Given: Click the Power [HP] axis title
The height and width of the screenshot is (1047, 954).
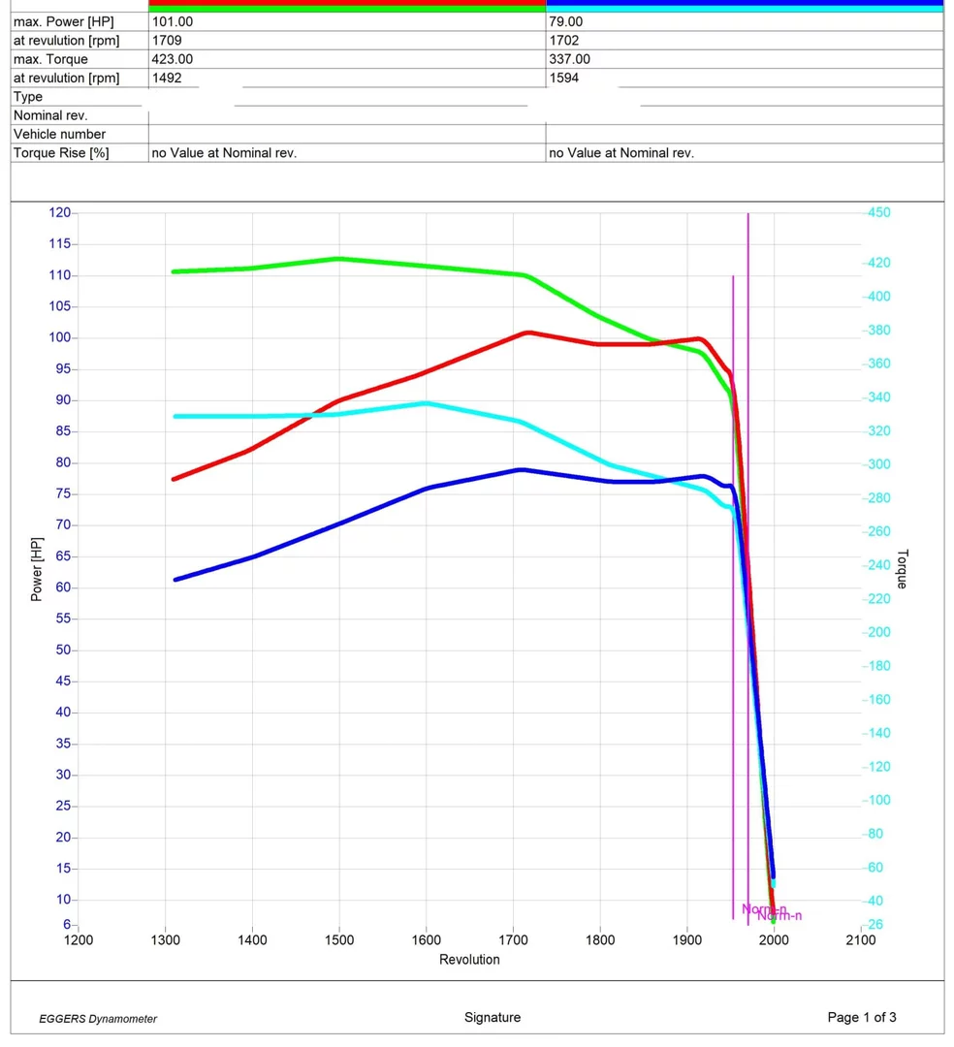Looking at the screenshot, I should [37, 569].
